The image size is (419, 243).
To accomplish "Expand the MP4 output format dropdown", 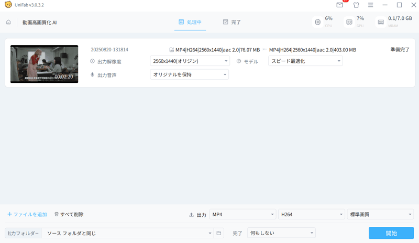I will tap(242, 215).
